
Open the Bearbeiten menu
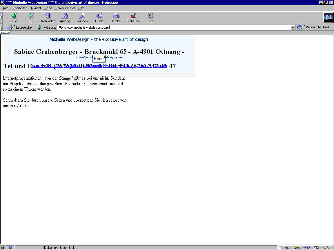tap(20, 8)
